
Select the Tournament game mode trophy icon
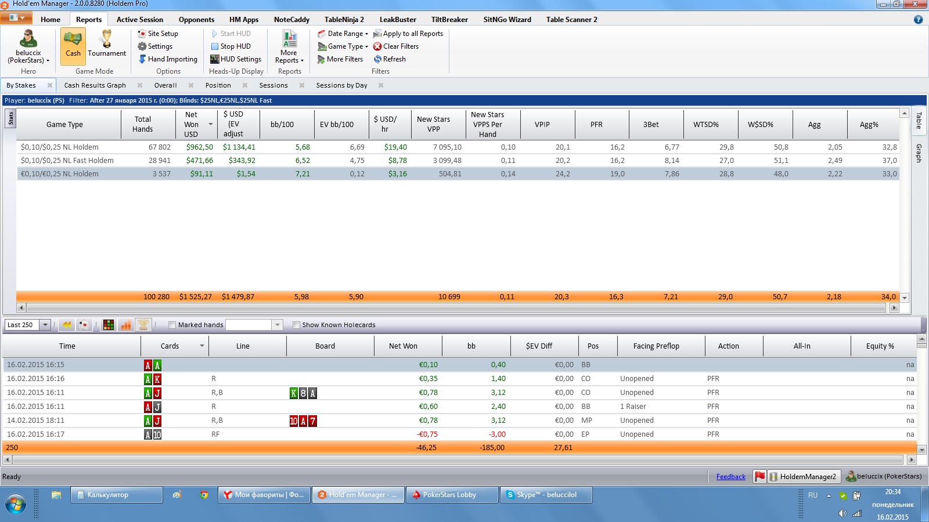(x=107, y=39)
